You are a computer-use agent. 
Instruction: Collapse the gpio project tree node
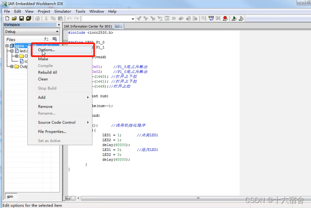pyautogui.click(x=7, y=46)
